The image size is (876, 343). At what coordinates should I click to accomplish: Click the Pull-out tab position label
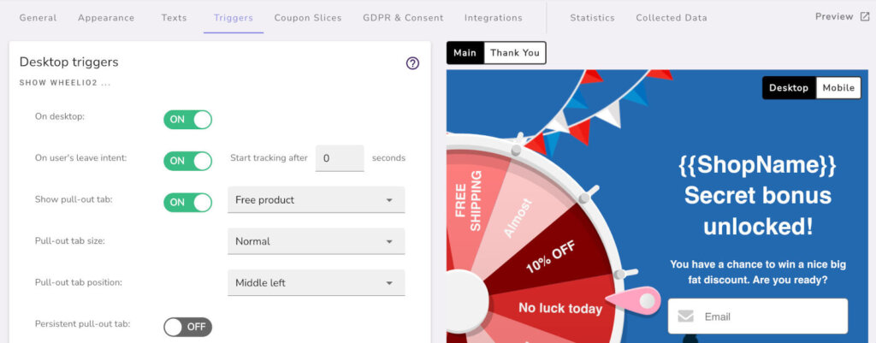point(78,282)
